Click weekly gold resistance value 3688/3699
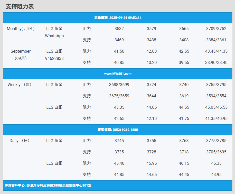 pos(119,85)
